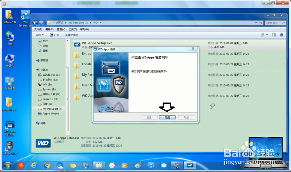The width and height of the screenshot is (291, 172).
Task: Change view with the view icon
Action: [262, 35]
